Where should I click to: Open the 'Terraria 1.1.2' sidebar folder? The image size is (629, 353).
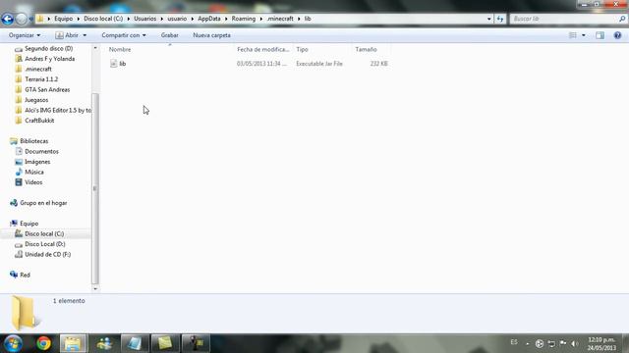click(x=41, y=79)
